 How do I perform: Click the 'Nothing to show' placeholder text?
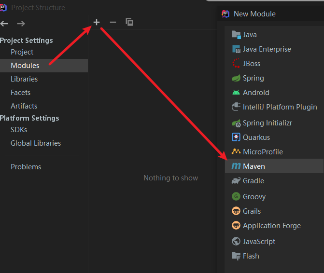coord(170,178)
